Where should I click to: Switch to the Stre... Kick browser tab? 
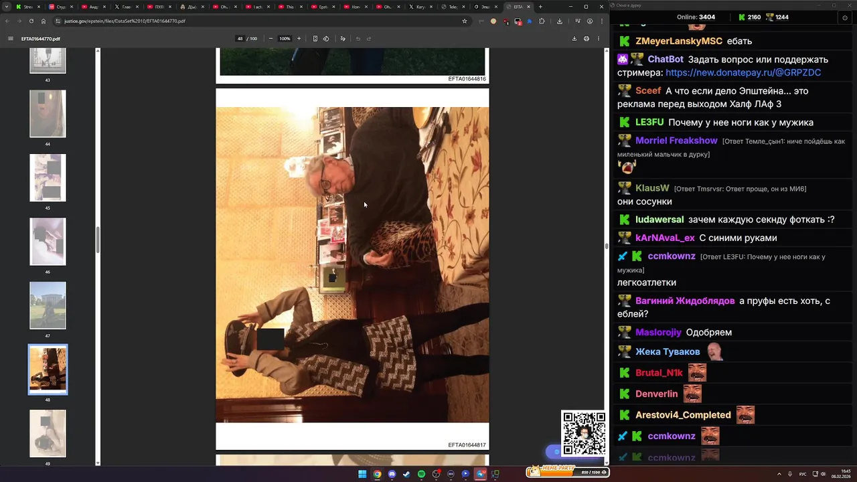pyautogui.click(x=27, y=7)
